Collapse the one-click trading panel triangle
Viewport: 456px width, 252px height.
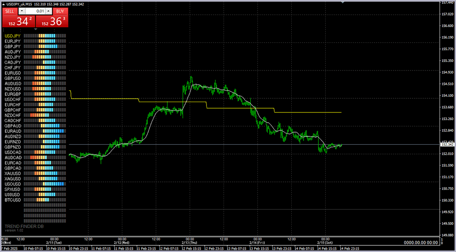36,30
